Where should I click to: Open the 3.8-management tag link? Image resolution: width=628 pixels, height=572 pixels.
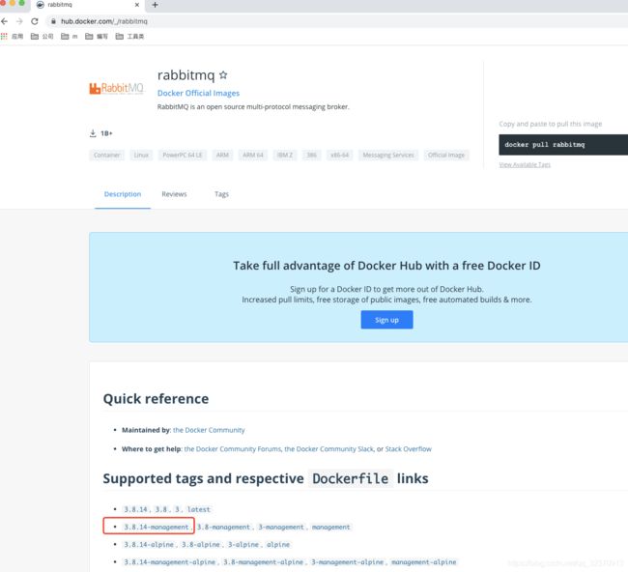tap(223, 528)
